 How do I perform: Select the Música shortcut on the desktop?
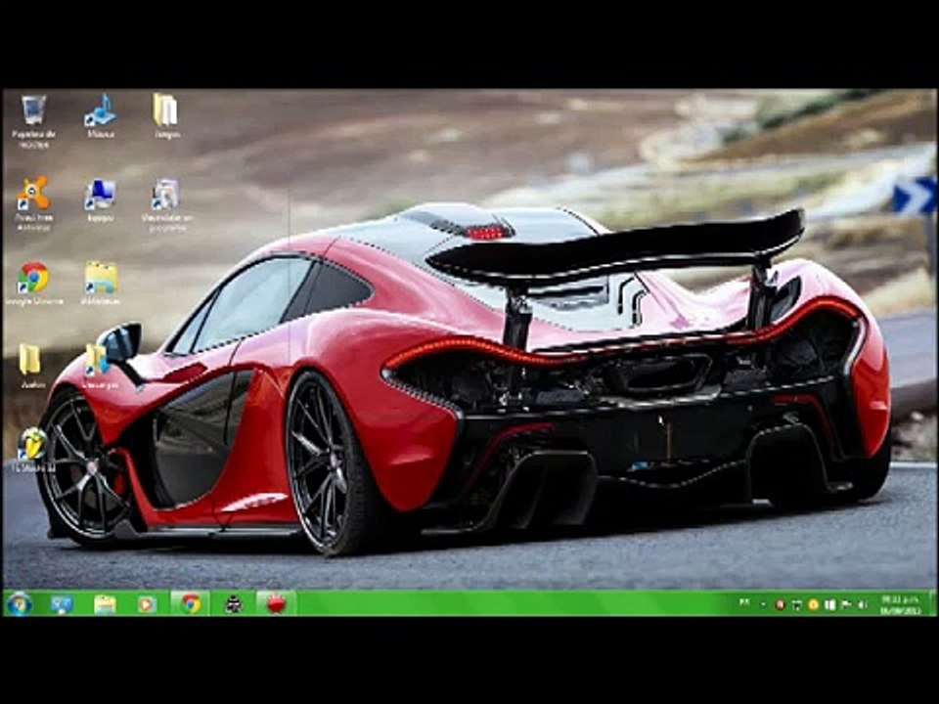tap(100, 116)
